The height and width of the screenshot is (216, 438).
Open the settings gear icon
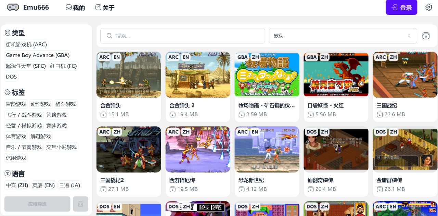point(429,7)
